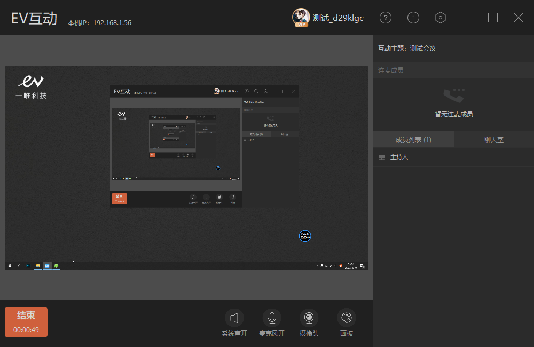Toggle the system sound (系统声开) speaker icon
The image size is (534, 347).
(x=234, y=318)
